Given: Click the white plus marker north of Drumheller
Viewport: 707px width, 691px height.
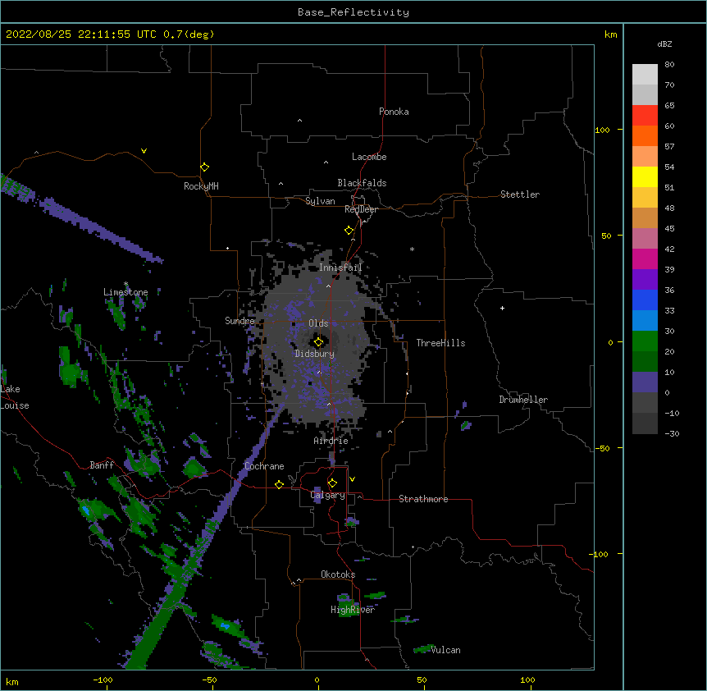Looking at the screenshot, I should [502, 308].
